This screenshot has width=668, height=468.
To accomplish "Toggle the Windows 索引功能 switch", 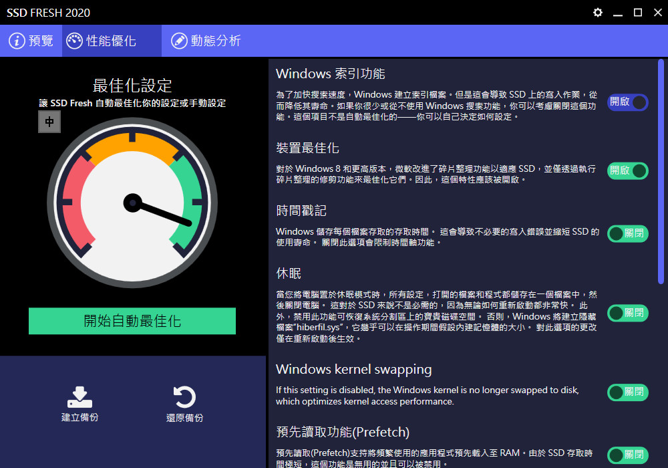I will tap(627, 102).
